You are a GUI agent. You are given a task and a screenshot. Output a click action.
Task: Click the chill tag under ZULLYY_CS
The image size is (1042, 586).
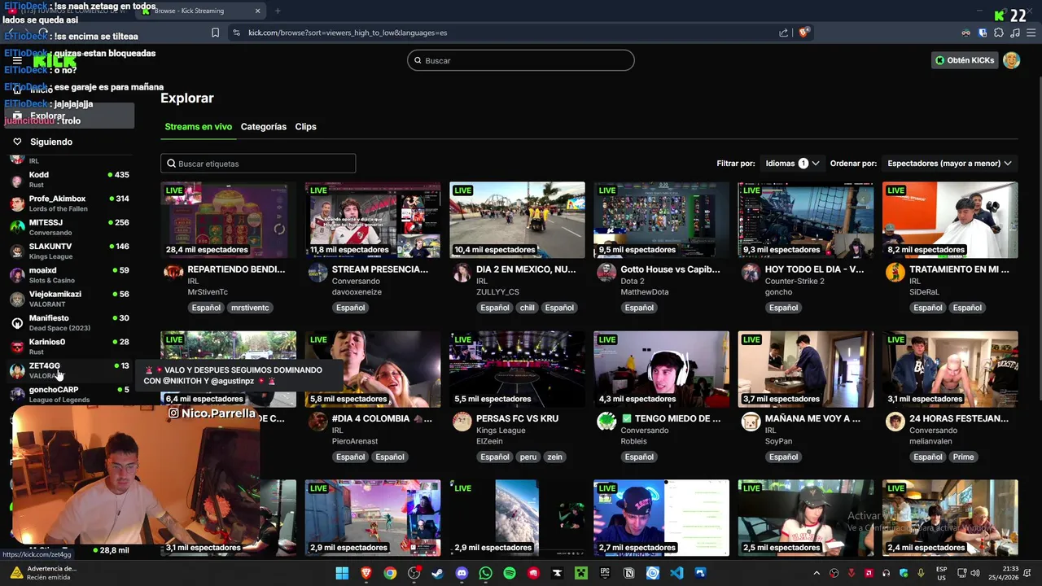pyautogui.click(x=527, y=308)
